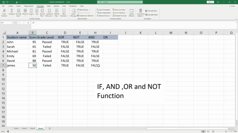Screen dimensions: 238x133
Task: Collapse the ribbon with chevron
Action: coord(236,19)
